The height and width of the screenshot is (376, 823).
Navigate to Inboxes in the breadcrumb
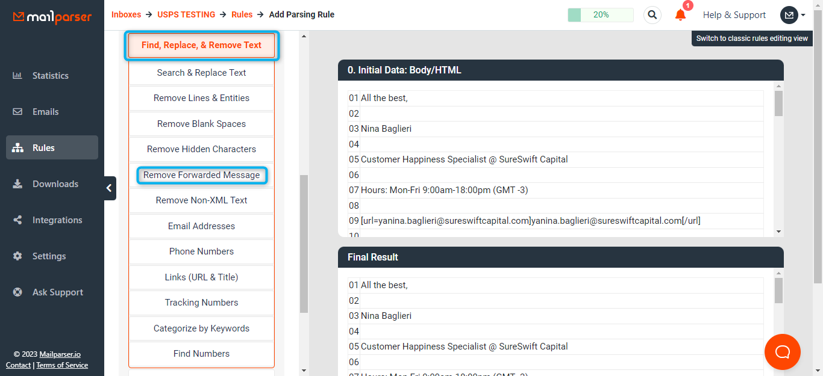(x=127, y=14)
